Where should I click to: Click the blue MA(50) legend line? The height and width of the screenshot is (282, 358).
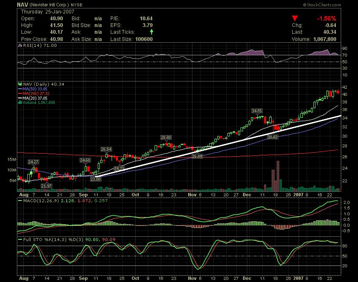(20, 89)
